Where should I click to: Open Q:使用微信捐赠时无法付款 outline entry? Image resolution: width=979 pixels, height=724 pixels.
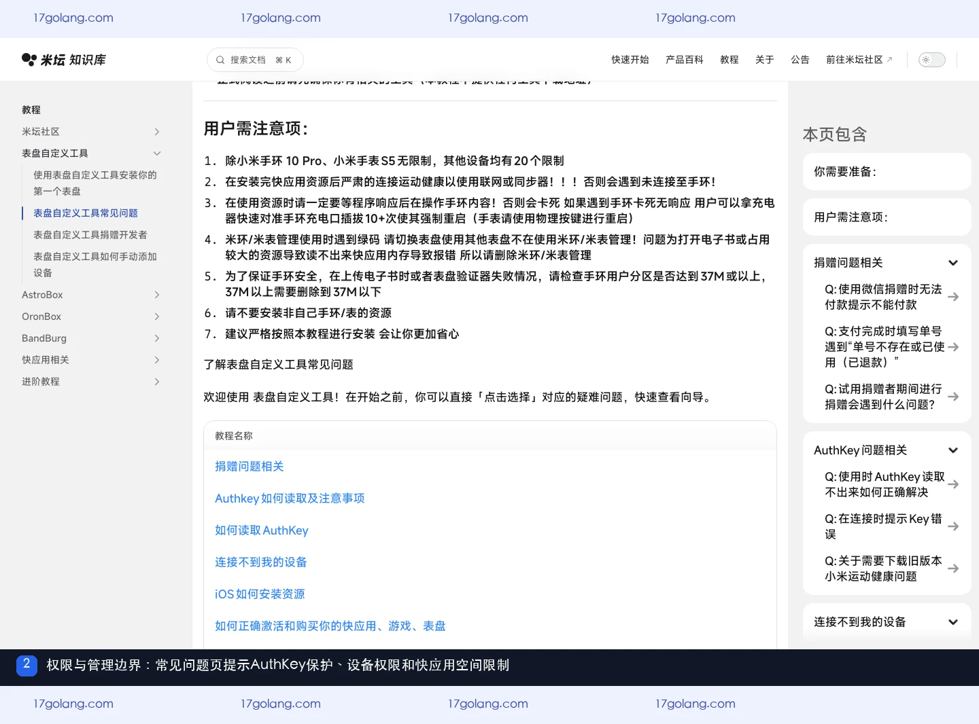point(883,297)
